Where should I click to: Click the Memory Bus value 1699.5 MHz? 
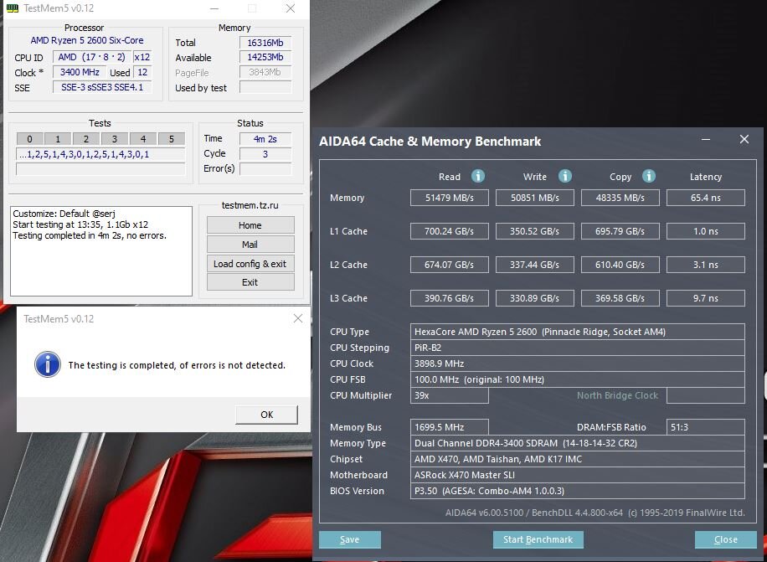tap(449, 427)
